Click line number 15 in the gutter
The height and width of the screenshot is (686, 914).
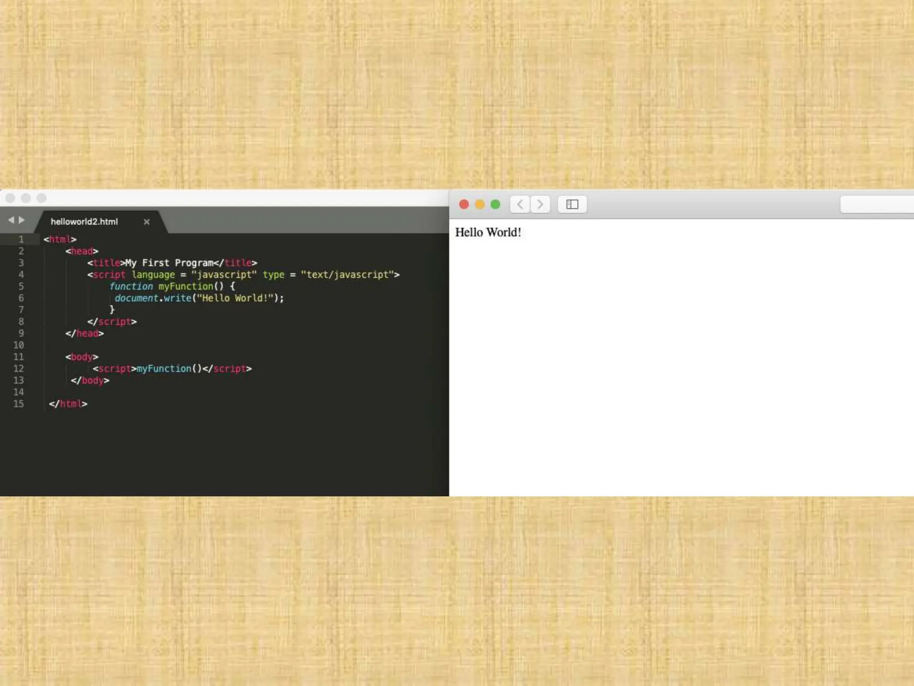[x=18, y=404]
